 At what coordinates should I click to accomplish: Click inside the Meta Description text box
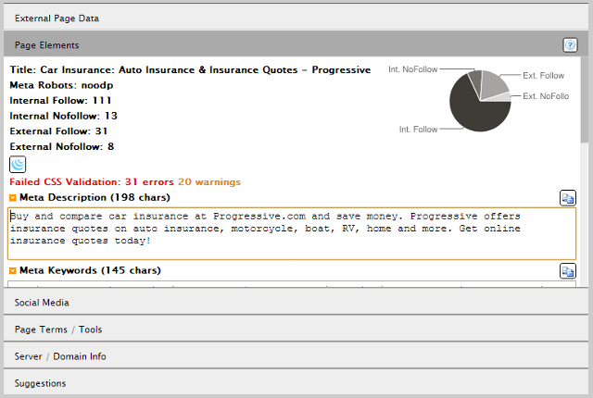point(292,233)
